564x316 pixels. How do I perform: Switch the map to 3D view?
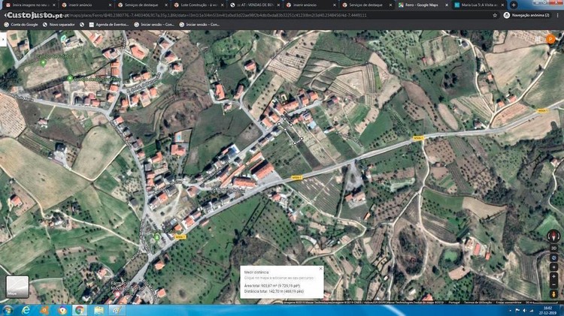pyautogui.click(x=553, y=247)
